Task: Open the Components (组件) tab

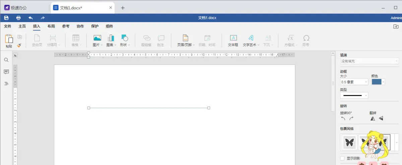Action: point(109,26)
